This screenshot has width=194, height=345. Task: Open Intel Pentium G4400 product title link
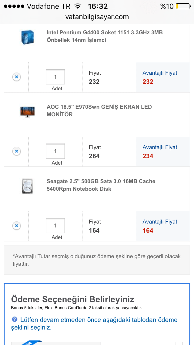click(x=105, y=36)
